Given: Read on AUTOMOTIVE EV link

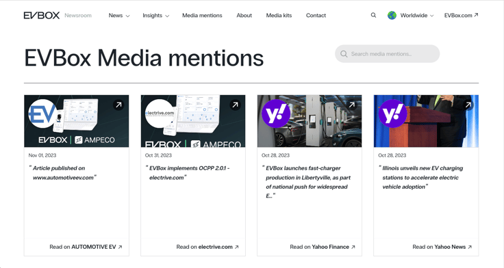Looking at the screenshot, I should (86, 247).
